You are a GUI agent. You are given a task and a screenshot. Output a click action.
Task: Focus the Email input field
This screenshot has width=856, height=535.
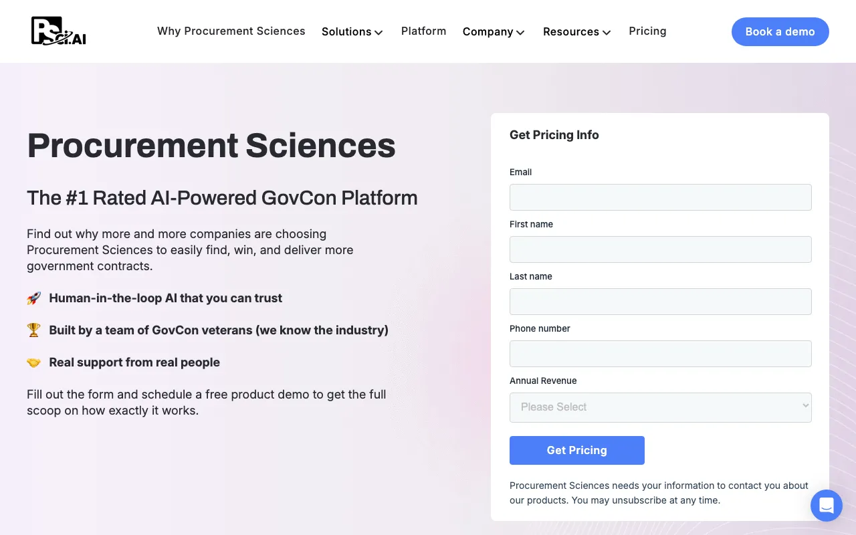click(x=661, y=197)
